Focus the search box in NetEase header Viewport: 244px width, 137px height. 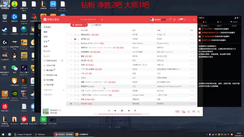89,19
